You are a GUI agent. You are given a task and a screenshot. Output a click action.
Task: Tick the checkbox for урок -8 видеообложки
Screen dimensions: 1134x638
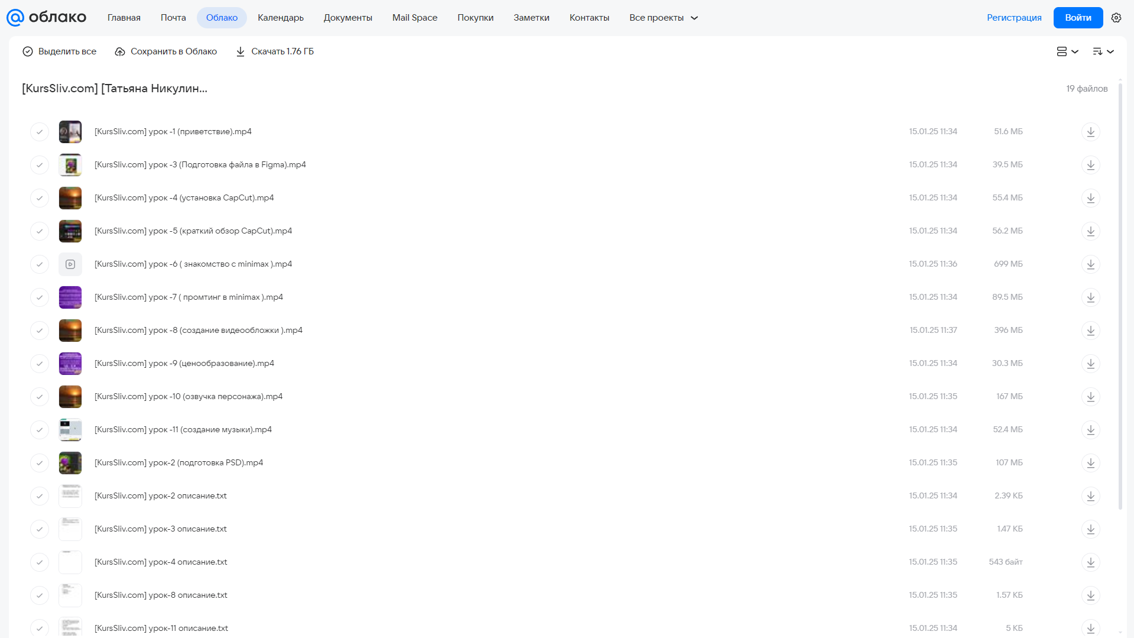point(40,331)
